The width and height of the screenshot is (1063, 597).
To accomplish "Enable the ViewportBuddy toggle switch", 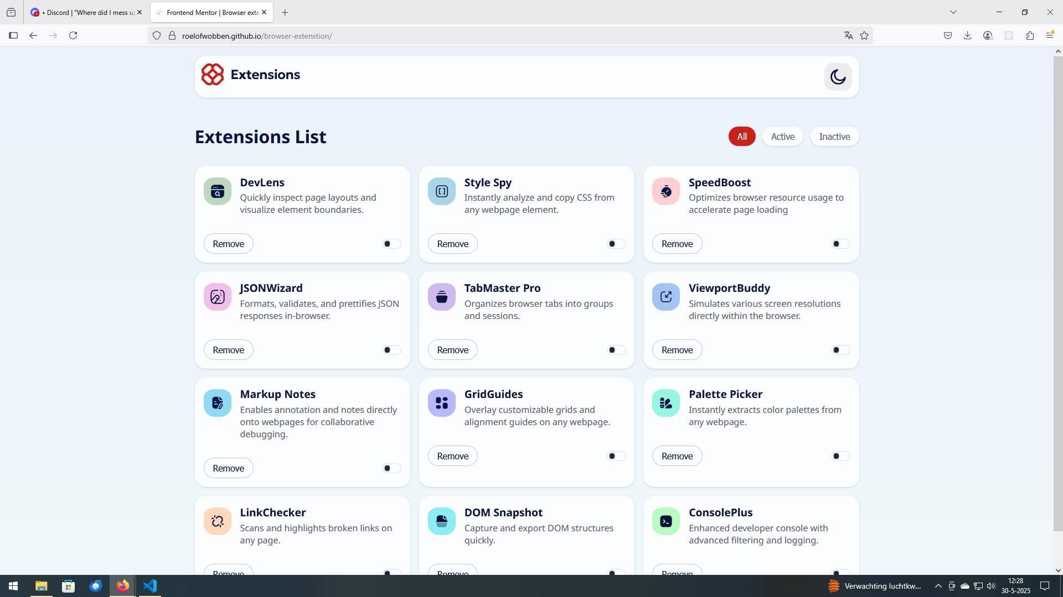I will (840, 350).
